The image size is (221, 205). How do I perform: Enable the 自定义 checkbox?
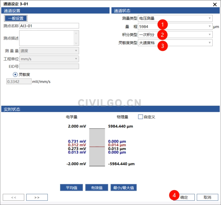pos(140,117)
